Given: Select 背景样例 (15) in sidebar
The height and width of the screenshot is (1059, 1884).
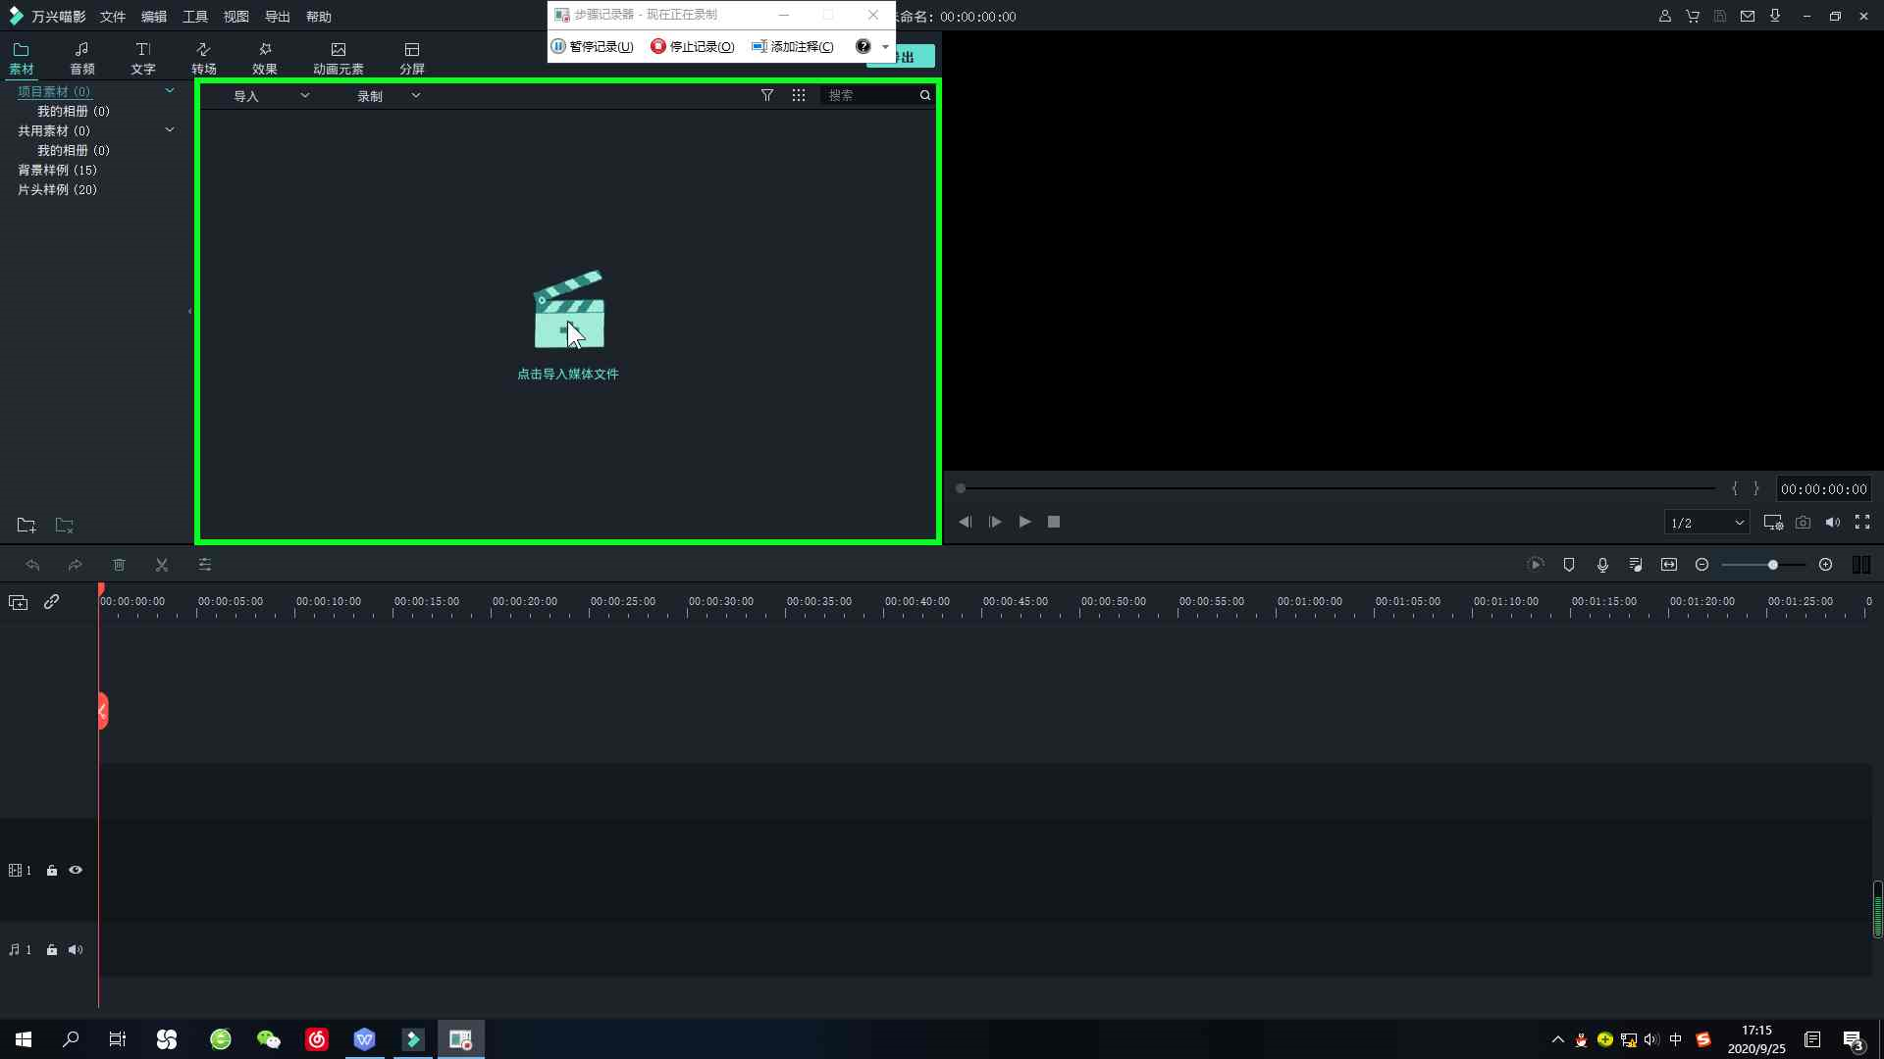Looking at the screenshot, I should [57, 170].
